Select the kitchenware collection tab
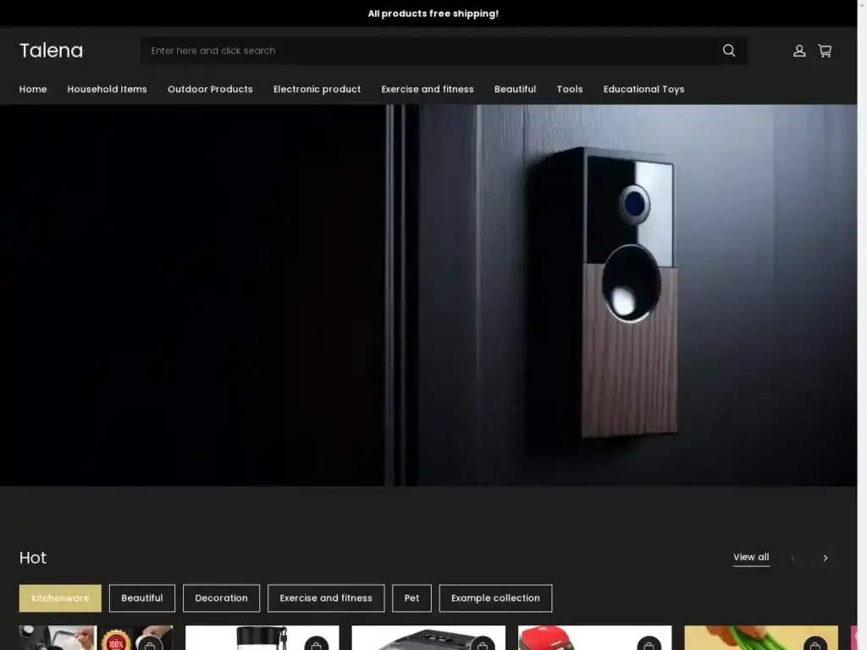The width and height of the screenshot is (867, 650). pyautogui.click(x=60, y=598)
